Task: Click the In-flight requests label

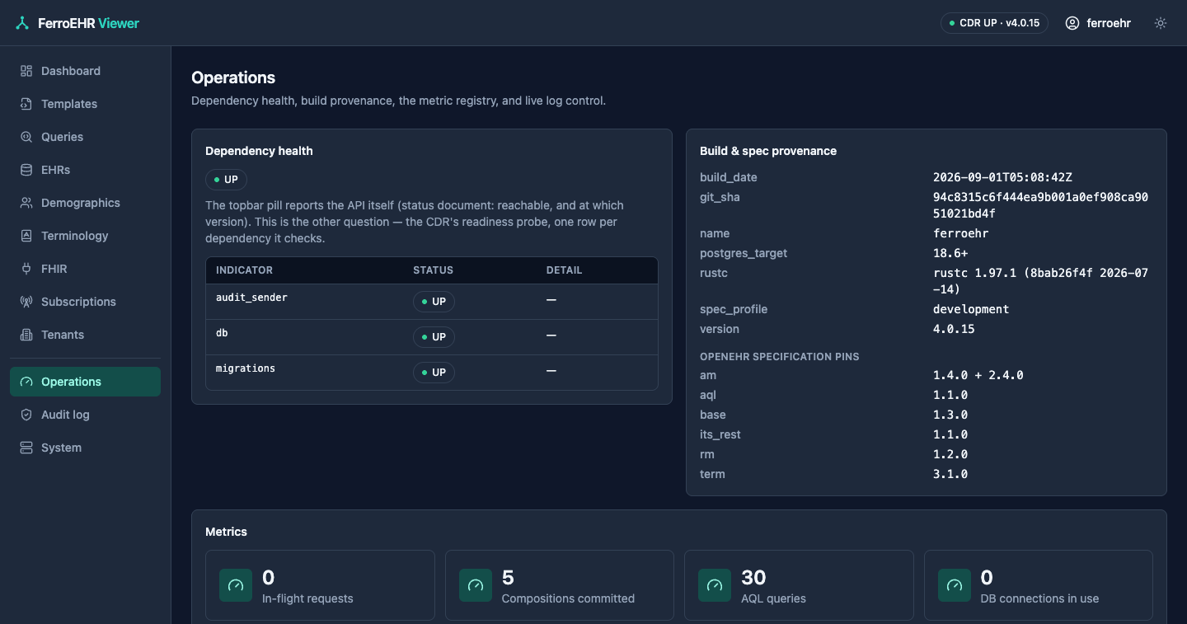Action: [307, 598]
